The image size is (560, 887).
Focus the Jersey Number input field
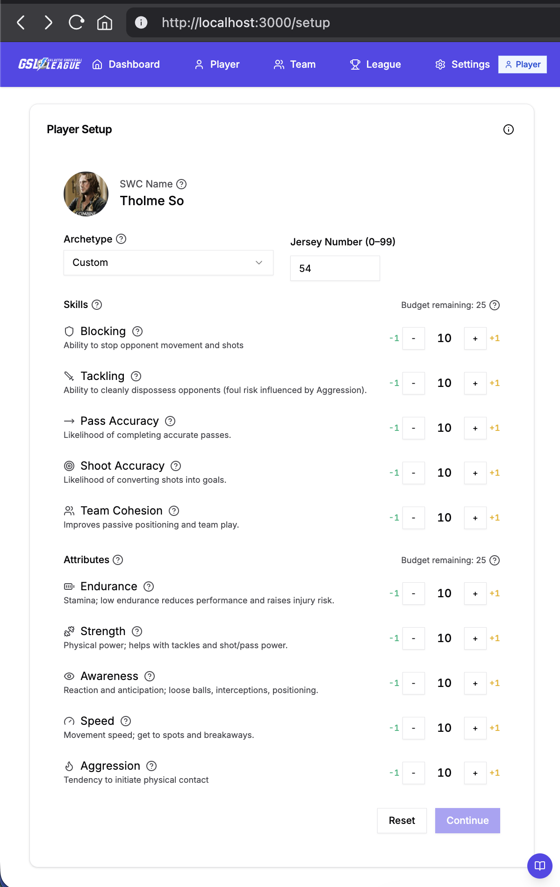(335, 268)
